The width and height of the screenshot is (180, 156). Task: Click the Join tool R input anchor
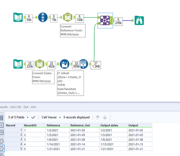(x=99, y=23)
